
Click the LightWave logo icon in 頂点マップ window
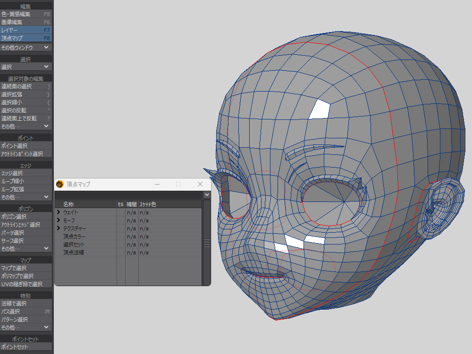60,184
